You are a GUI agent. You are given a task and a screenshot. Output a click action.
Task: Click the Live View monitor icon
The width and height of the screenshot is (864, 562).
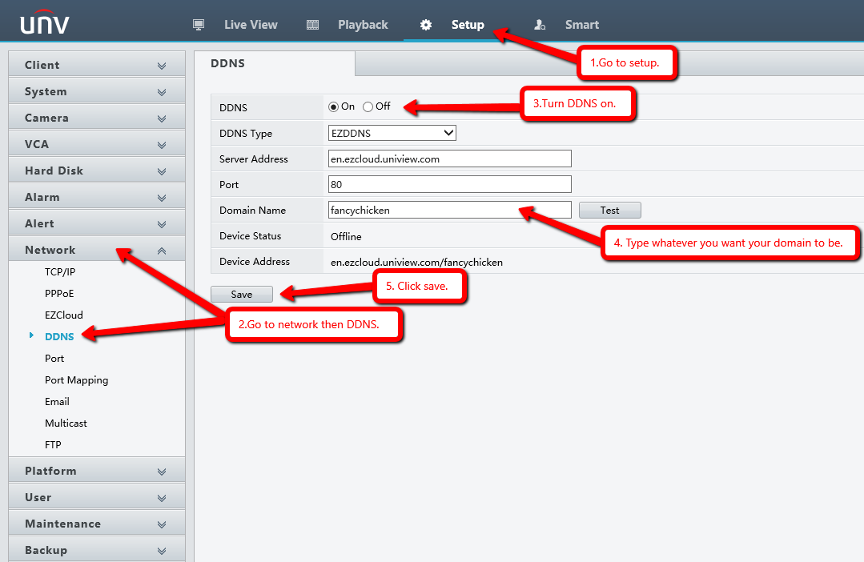point(199,25)
